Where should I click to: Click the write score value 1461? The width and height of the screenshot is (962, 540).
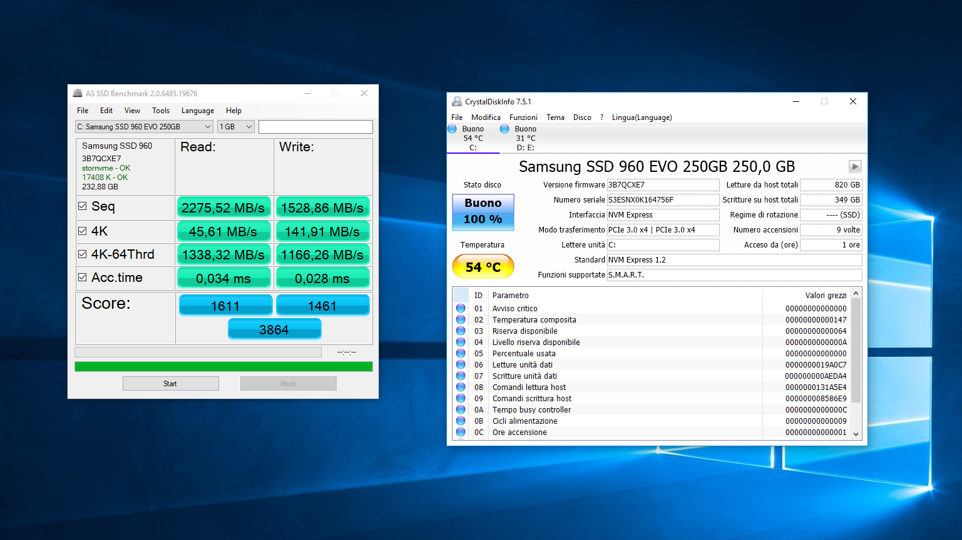click(322, 306)
